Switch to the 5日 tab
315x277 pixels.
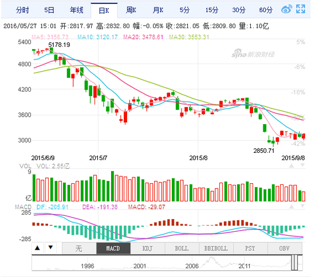click(x=49, y=10)
